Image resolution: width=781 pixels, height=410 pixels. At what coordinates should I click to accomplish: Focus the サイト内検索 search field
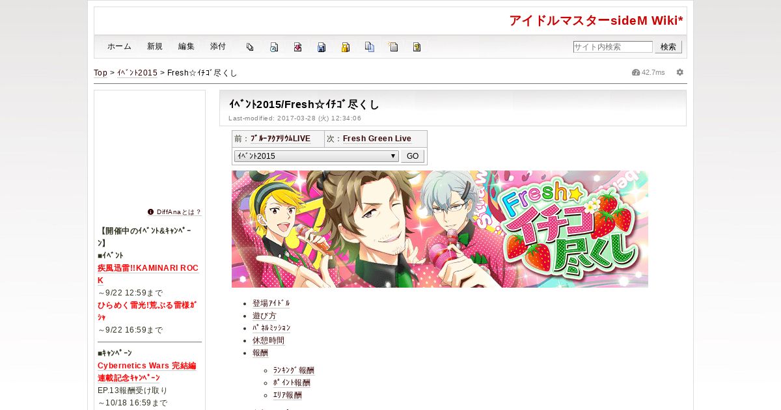612,47
